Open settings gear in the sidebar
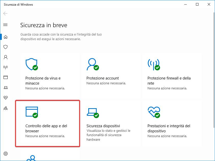The height and width of the screenshot is (161, 215). 6,154
